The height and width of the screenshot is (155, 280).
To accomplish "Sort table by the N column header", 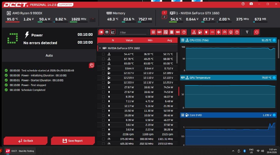I will (x=113, y=41).
